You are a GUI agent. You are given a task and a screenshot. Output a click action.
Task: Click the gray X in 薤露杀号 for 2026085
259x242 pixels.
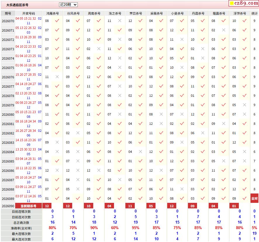(224, 161)
